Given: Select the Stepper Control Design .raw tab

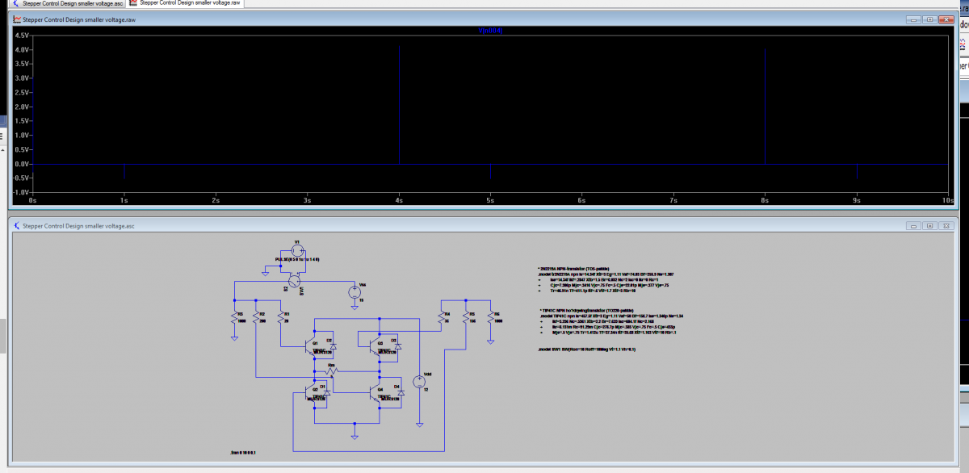Looking at the screenshot, I should (185, 3).
